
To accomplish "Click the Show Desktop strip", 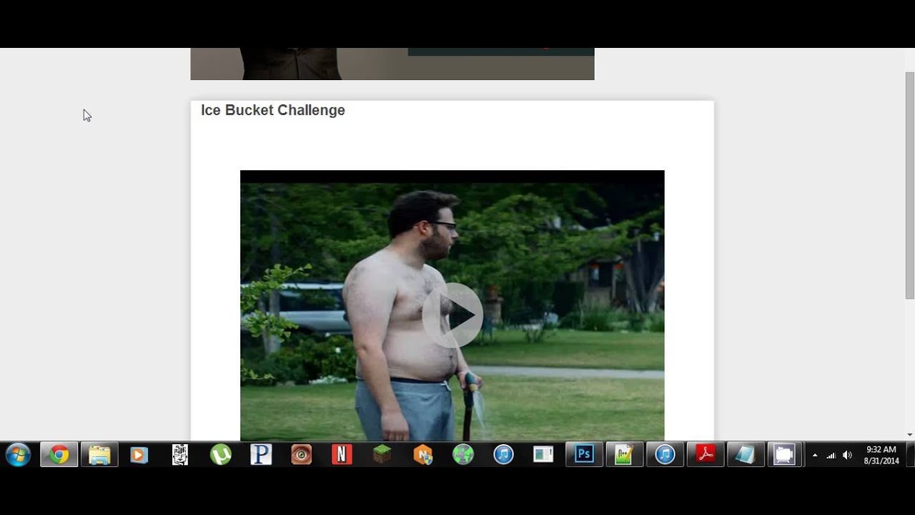I will coord(910,455).
